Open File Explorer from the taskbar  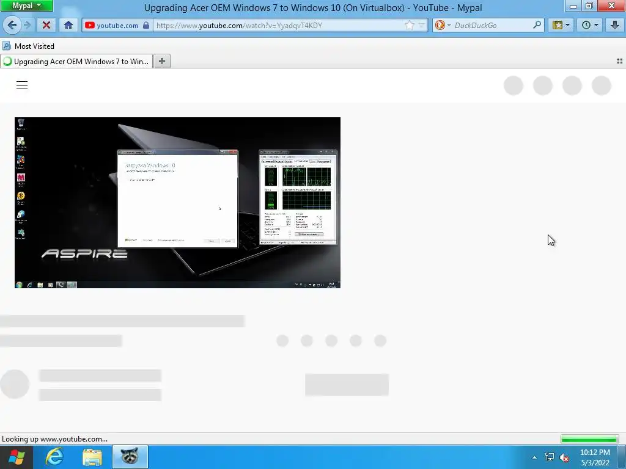[92, 457]
